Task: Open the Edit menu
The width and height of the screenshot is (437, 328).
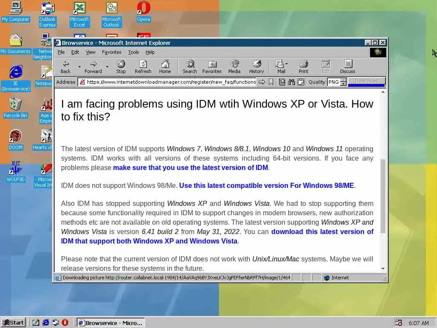Action: 75,52
